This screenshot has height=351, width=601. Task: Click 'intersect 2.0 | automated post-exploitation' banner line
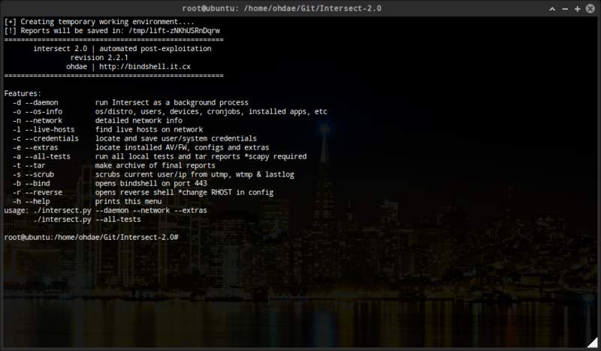pyautogui.click(x=122, y=49)
